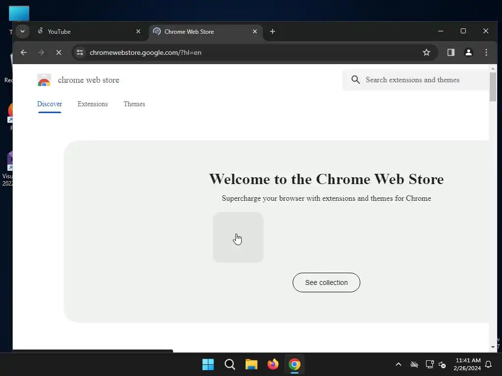Focus the Search extensions and themes field
The height and width of the screenshot is (376, 502).
tap(416, 80)
